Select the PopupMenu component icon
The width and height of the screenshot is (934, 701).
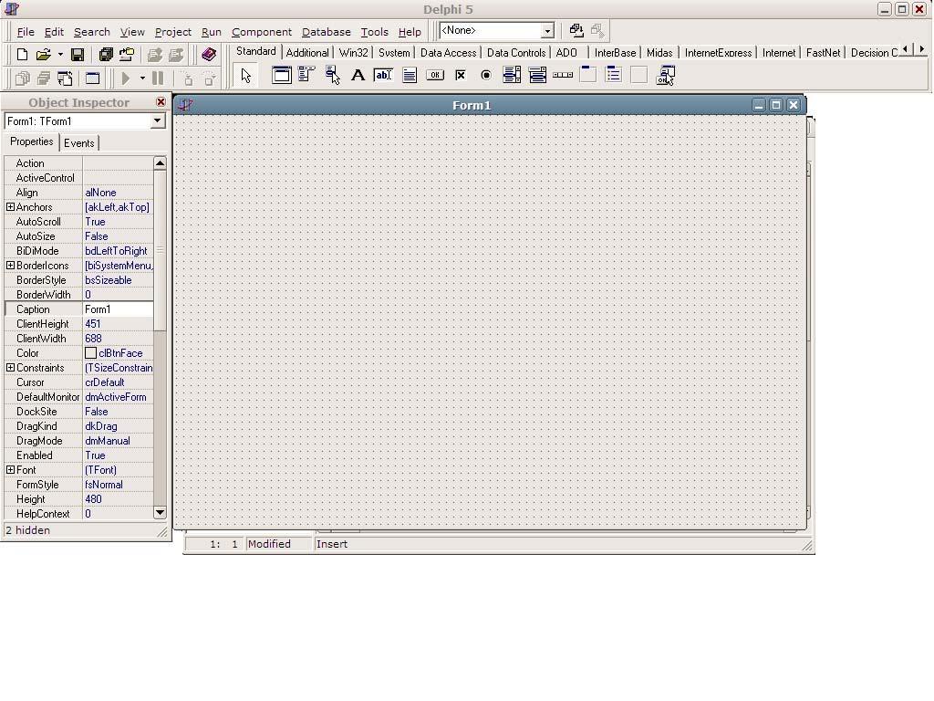[x=332, y=75]
